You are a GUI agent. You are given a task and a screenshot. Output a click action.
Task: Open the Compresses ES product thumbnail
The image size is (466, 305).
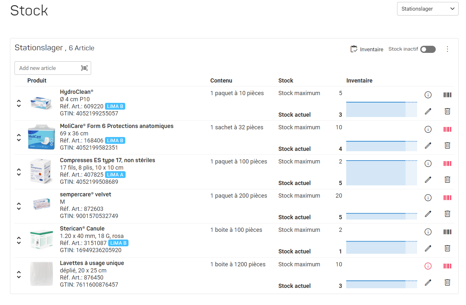[x=41, y=171]
